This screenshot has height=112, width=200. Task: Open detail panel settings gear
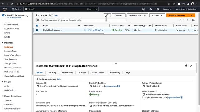click(186, 66)
